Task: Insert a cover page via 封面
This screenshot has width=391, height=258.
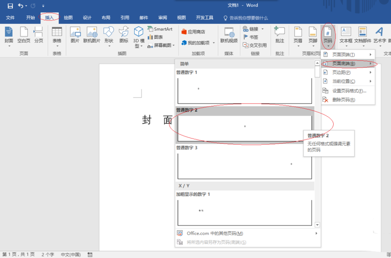Action: (9, 35)
